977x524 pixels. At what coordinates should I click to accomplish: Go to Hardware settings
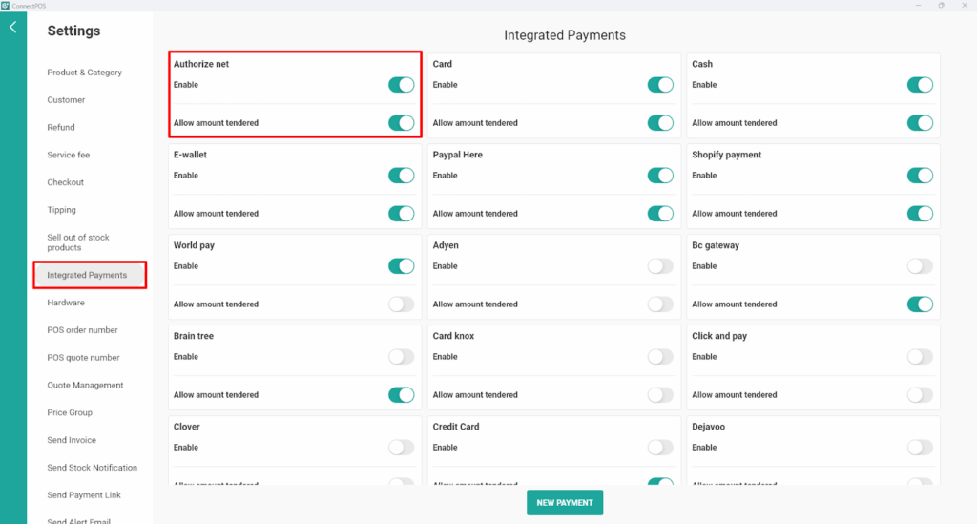pyautogui.click(x=66, y=303)
